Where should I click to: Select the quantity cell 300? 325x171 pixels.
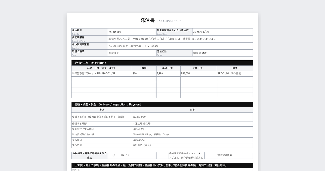[x=144, y=74]
